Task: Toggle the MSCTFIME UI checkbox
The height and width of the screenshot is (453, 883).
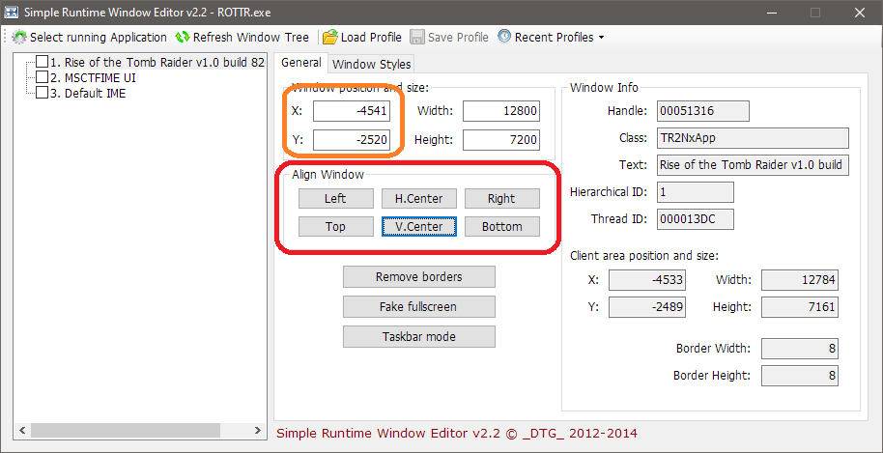Action: tap(42, 78)
